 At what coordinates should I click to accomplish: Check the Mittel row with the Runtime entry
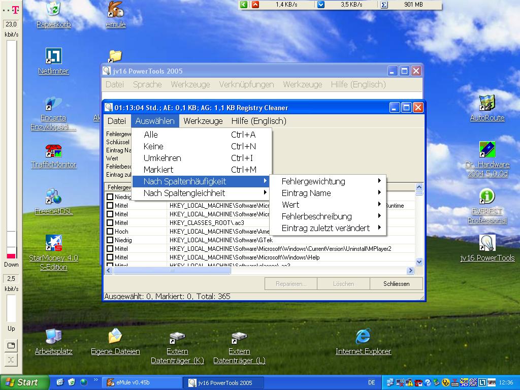(x=110, y=205)
